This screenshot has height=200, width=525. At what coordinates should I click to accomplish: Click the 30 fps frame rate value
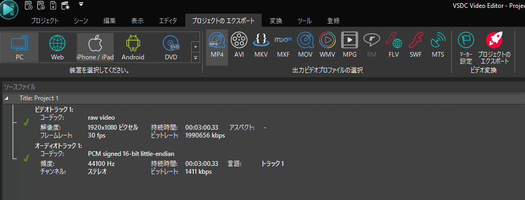[96, 135]
